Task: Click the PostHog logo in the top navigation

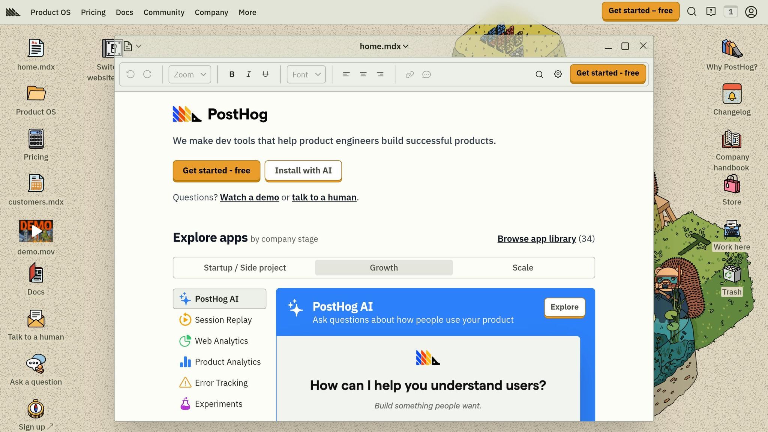Action: [x=12, y=12]
